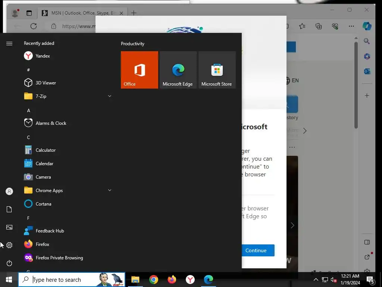
Task: Open user account icon in Start
Action: point(9,191)
